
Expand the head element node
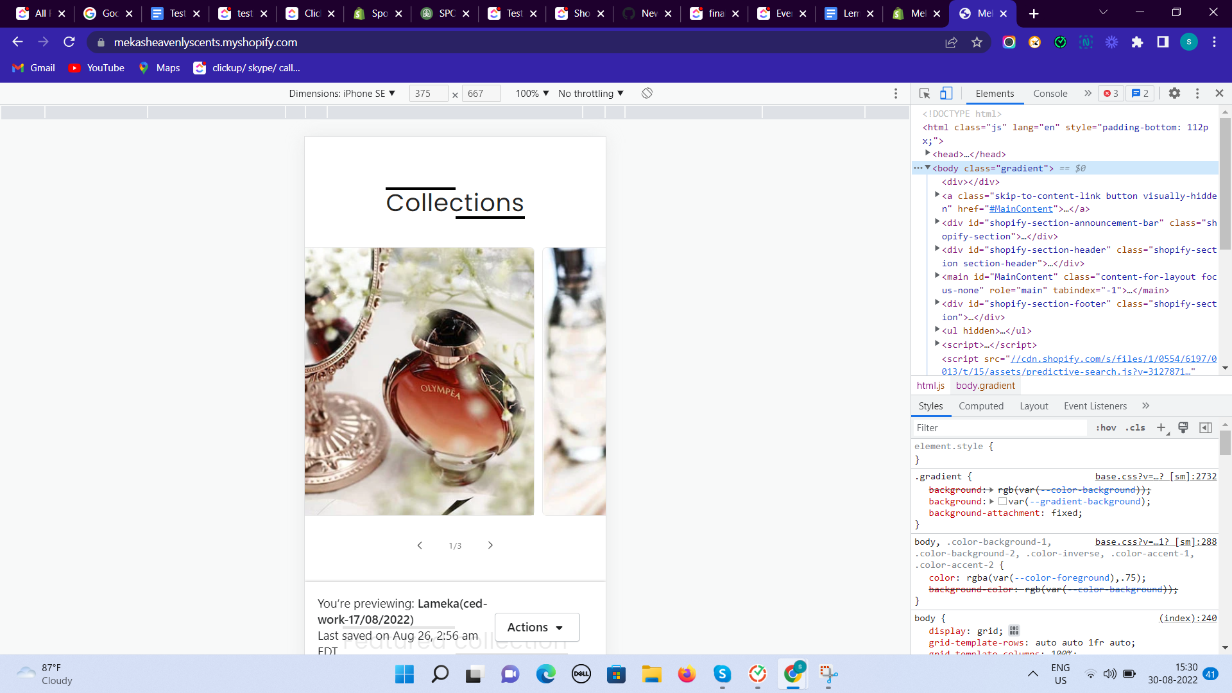(x=928, y=153)
